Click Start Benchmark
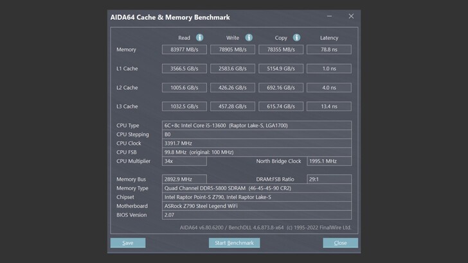The height and width of the screenshot is (263, 468). coord(234,243)
